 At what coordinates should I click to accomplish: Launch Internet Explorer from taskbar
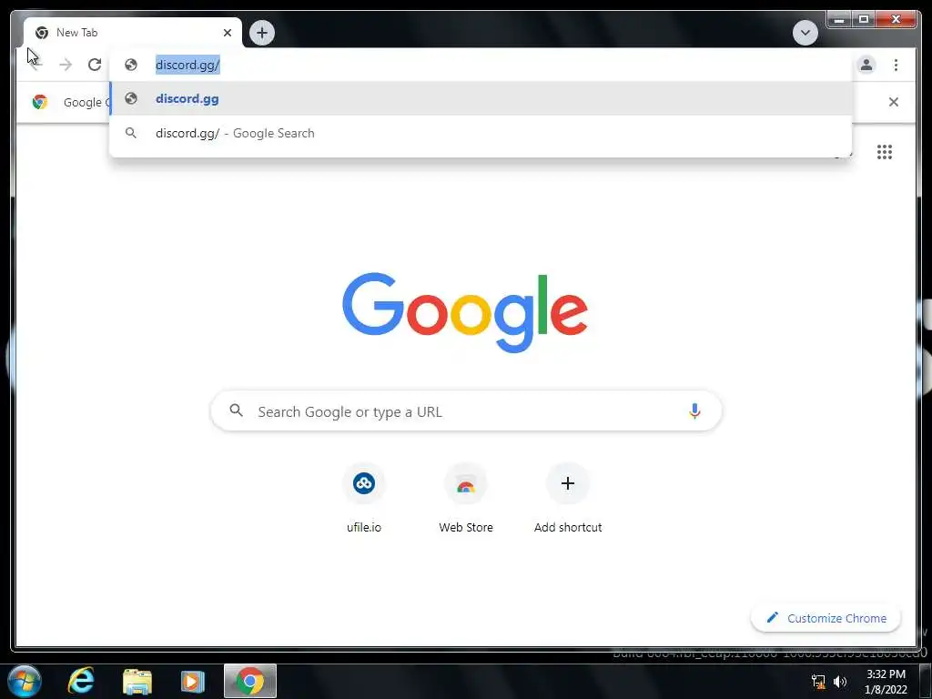coord(81,681)
